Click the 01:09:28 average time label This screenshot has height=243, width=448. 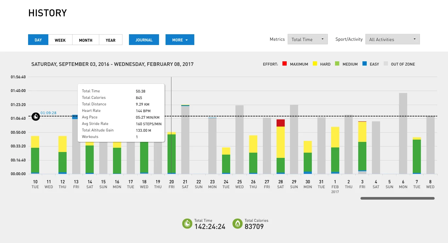(x=48, y=113)
